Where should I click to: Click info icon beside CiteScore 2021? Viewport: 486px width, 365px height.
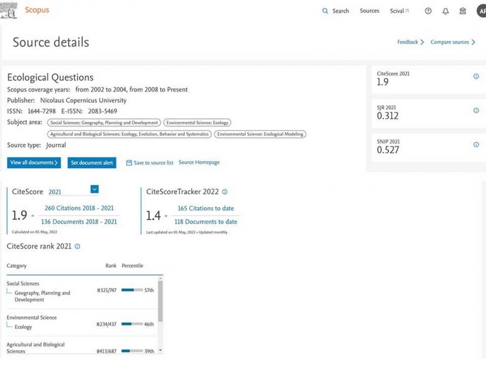pos(476,77)
